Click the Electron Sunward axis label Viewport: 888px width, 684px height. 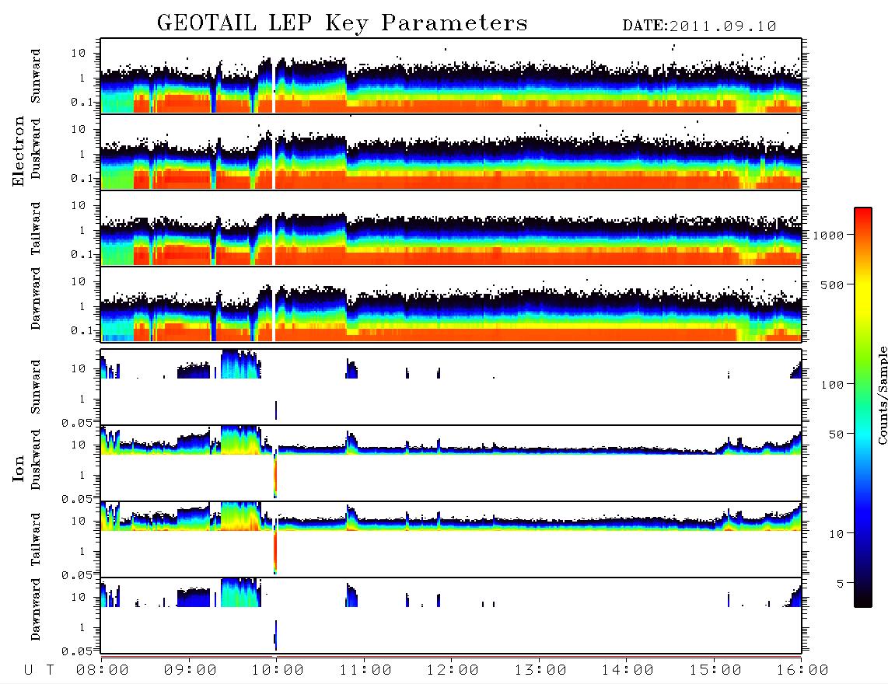tap(36, 76)
